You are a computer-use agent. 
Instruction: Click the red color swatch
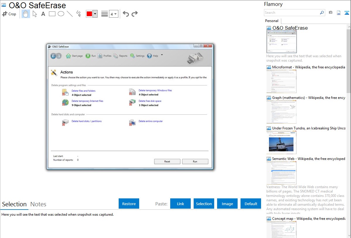tap(89, 14)
